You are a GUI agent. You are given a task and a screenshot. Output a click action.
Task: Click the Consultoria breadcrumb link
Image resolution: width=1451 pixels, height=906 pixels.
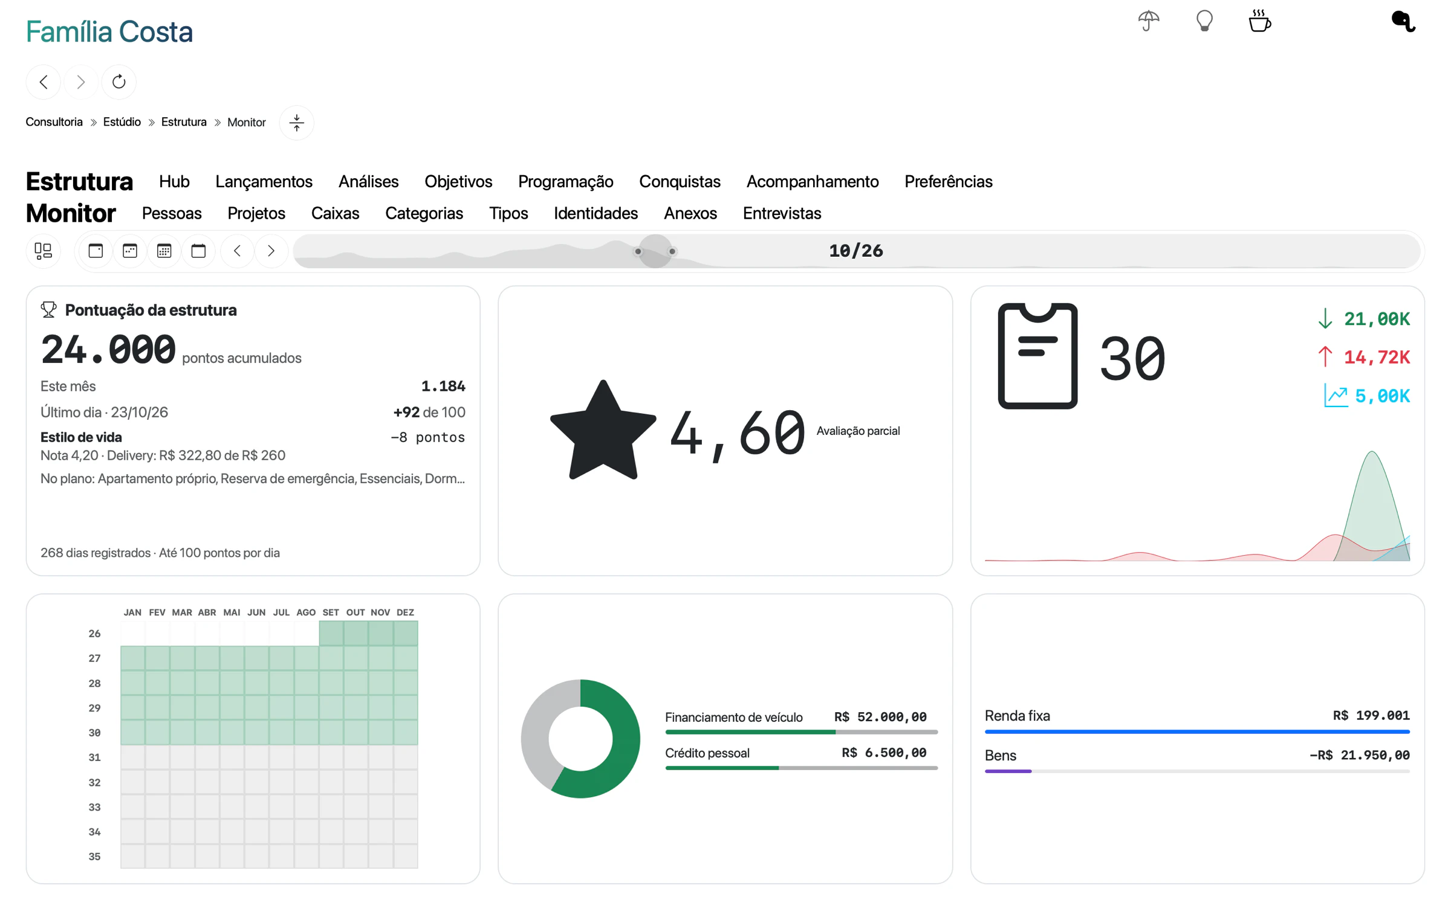(x=54, y=122)
